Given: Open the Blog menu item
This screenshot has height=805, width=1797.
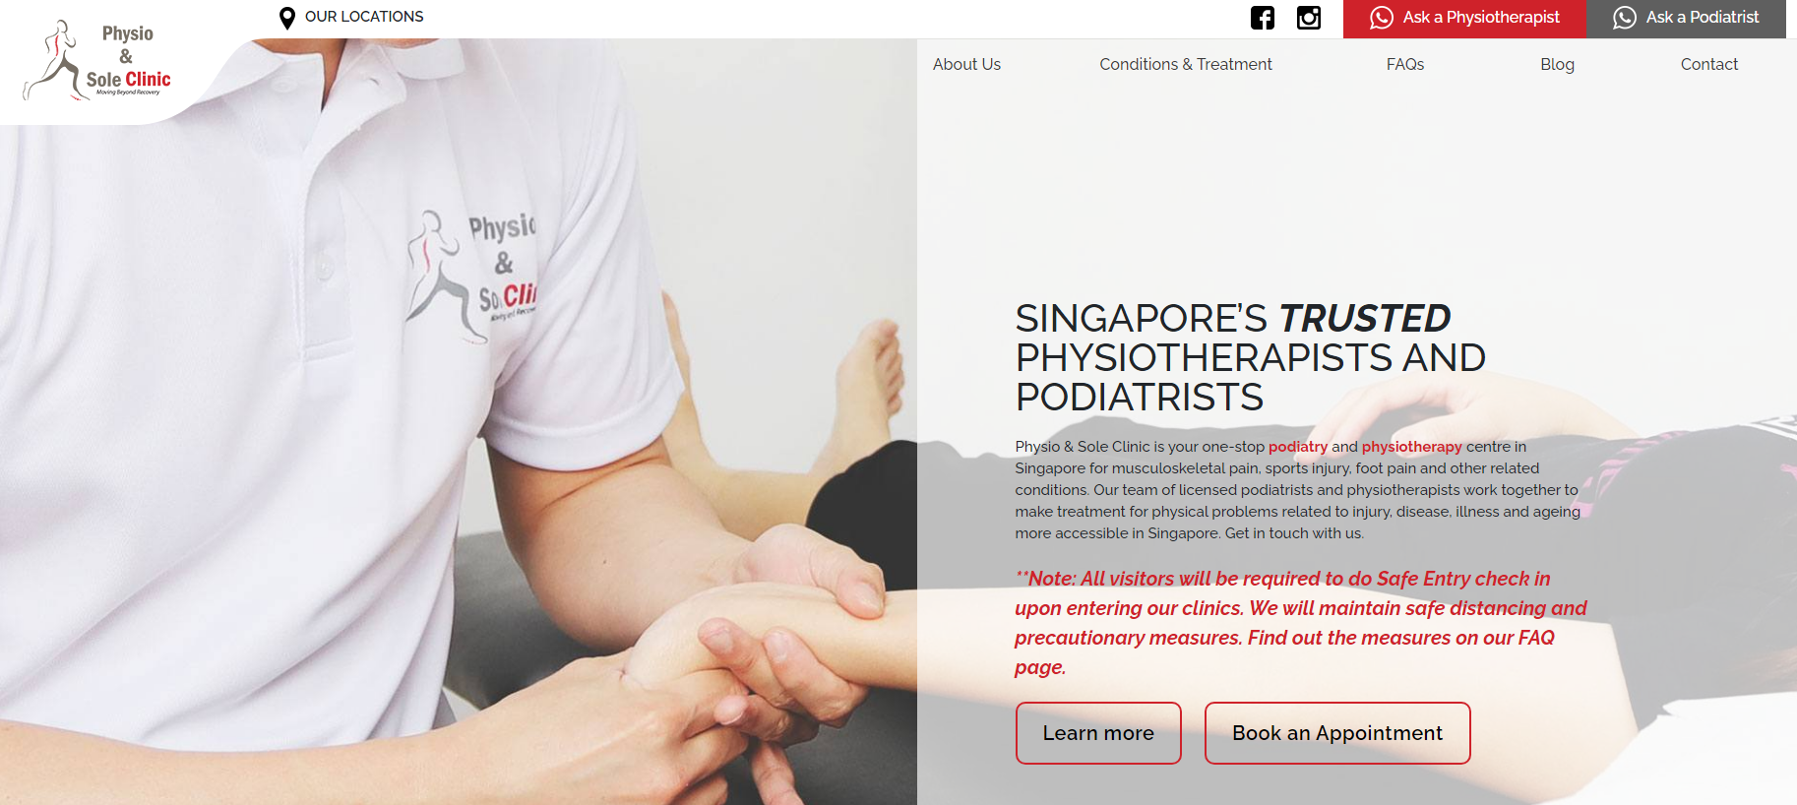Looking at the screenshot, I should coord(1557,64).
